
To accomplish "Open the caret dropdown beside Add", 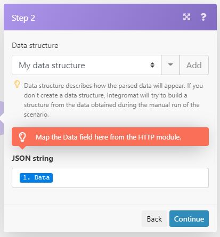I will 170,65.
